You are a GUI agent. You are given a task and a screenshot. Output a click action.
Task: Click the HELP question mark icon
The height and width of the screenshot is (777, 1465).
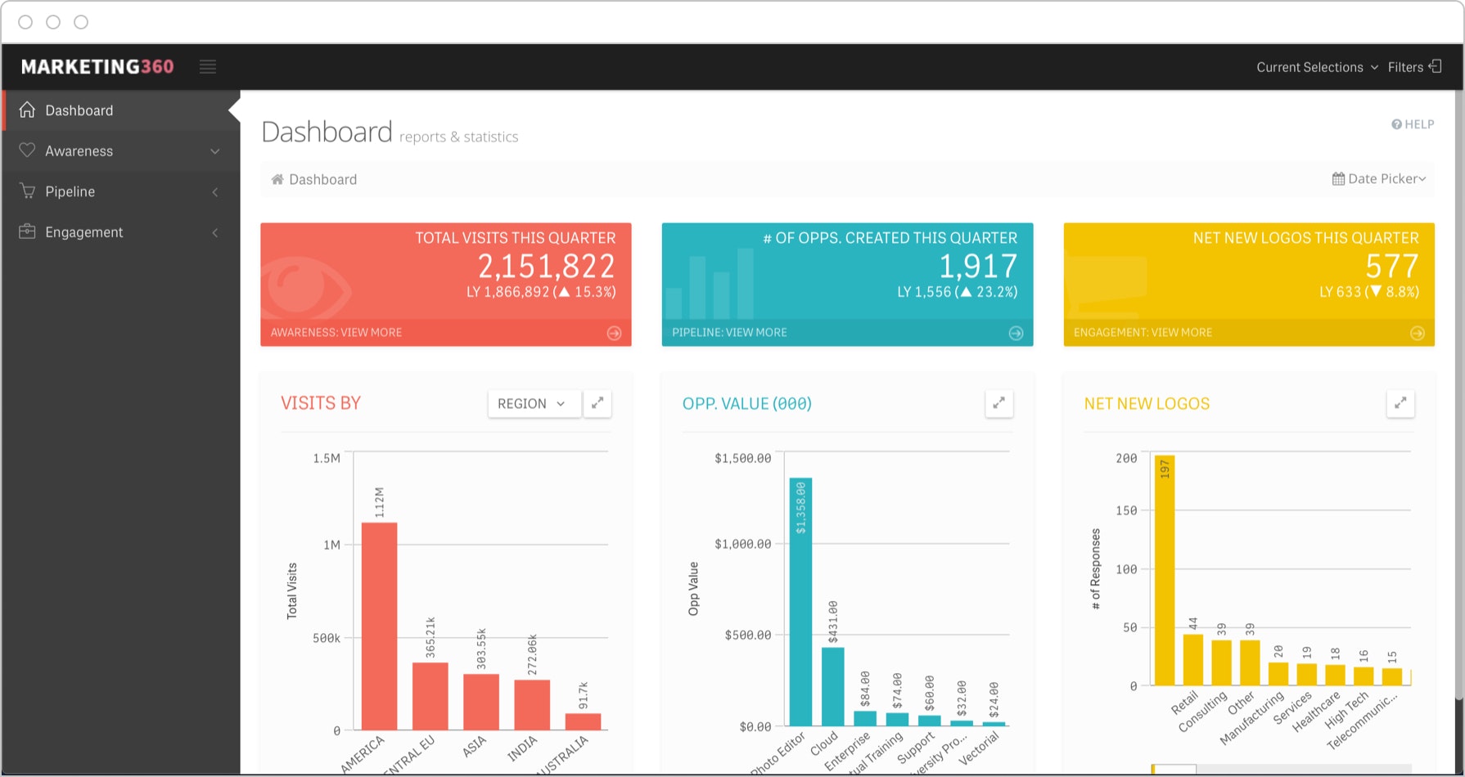coord(1396,124)
